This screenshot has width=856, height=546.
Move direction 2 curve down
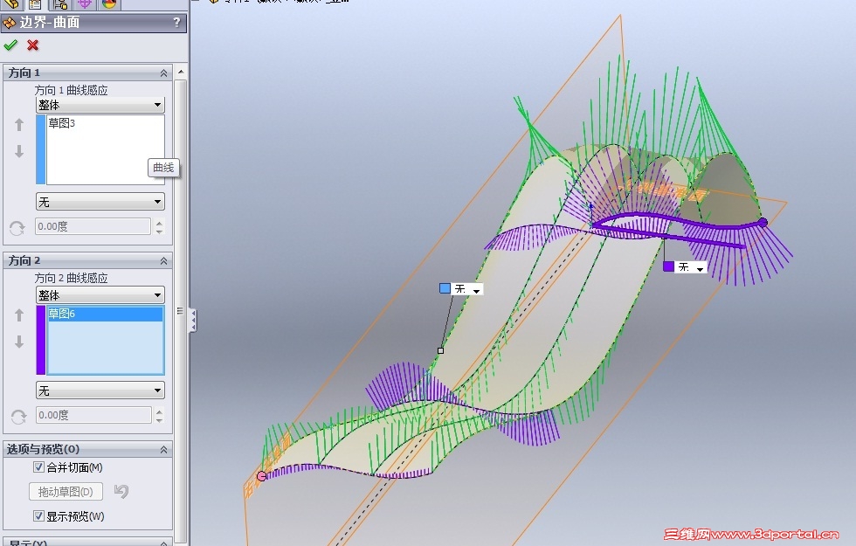pos(19,342)
